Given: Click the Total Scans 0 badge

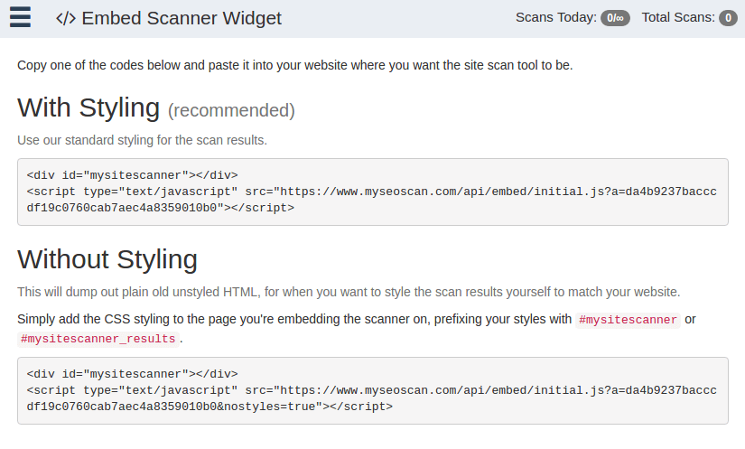Looking at the screenshot, I should point(728,18).
